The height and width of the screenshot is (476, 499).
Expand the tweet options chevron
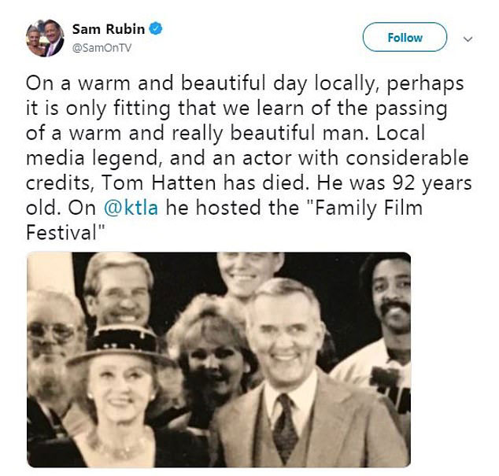click(x=468, y=38)
